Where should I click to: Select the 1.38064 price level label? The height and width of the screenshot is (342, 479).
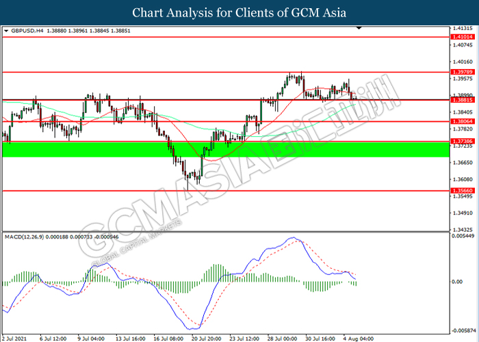pos(463,122)
